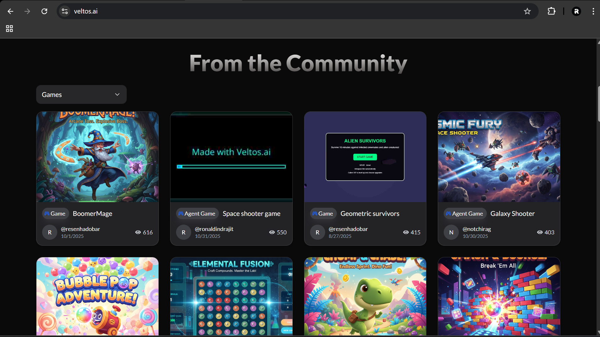Bookmark this page with star icon
The width and height of the screenshot is (600, 337).
click(527, 11)
